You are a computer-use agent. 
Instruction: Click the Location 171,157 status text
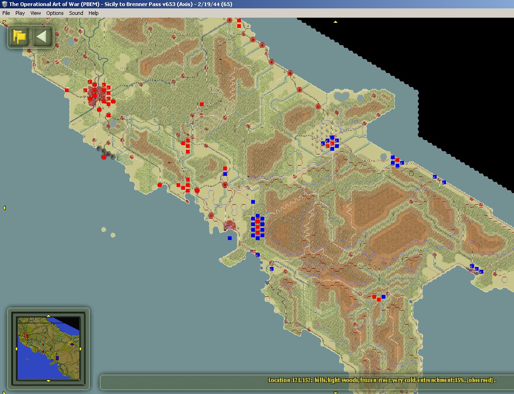coord(382,380)
